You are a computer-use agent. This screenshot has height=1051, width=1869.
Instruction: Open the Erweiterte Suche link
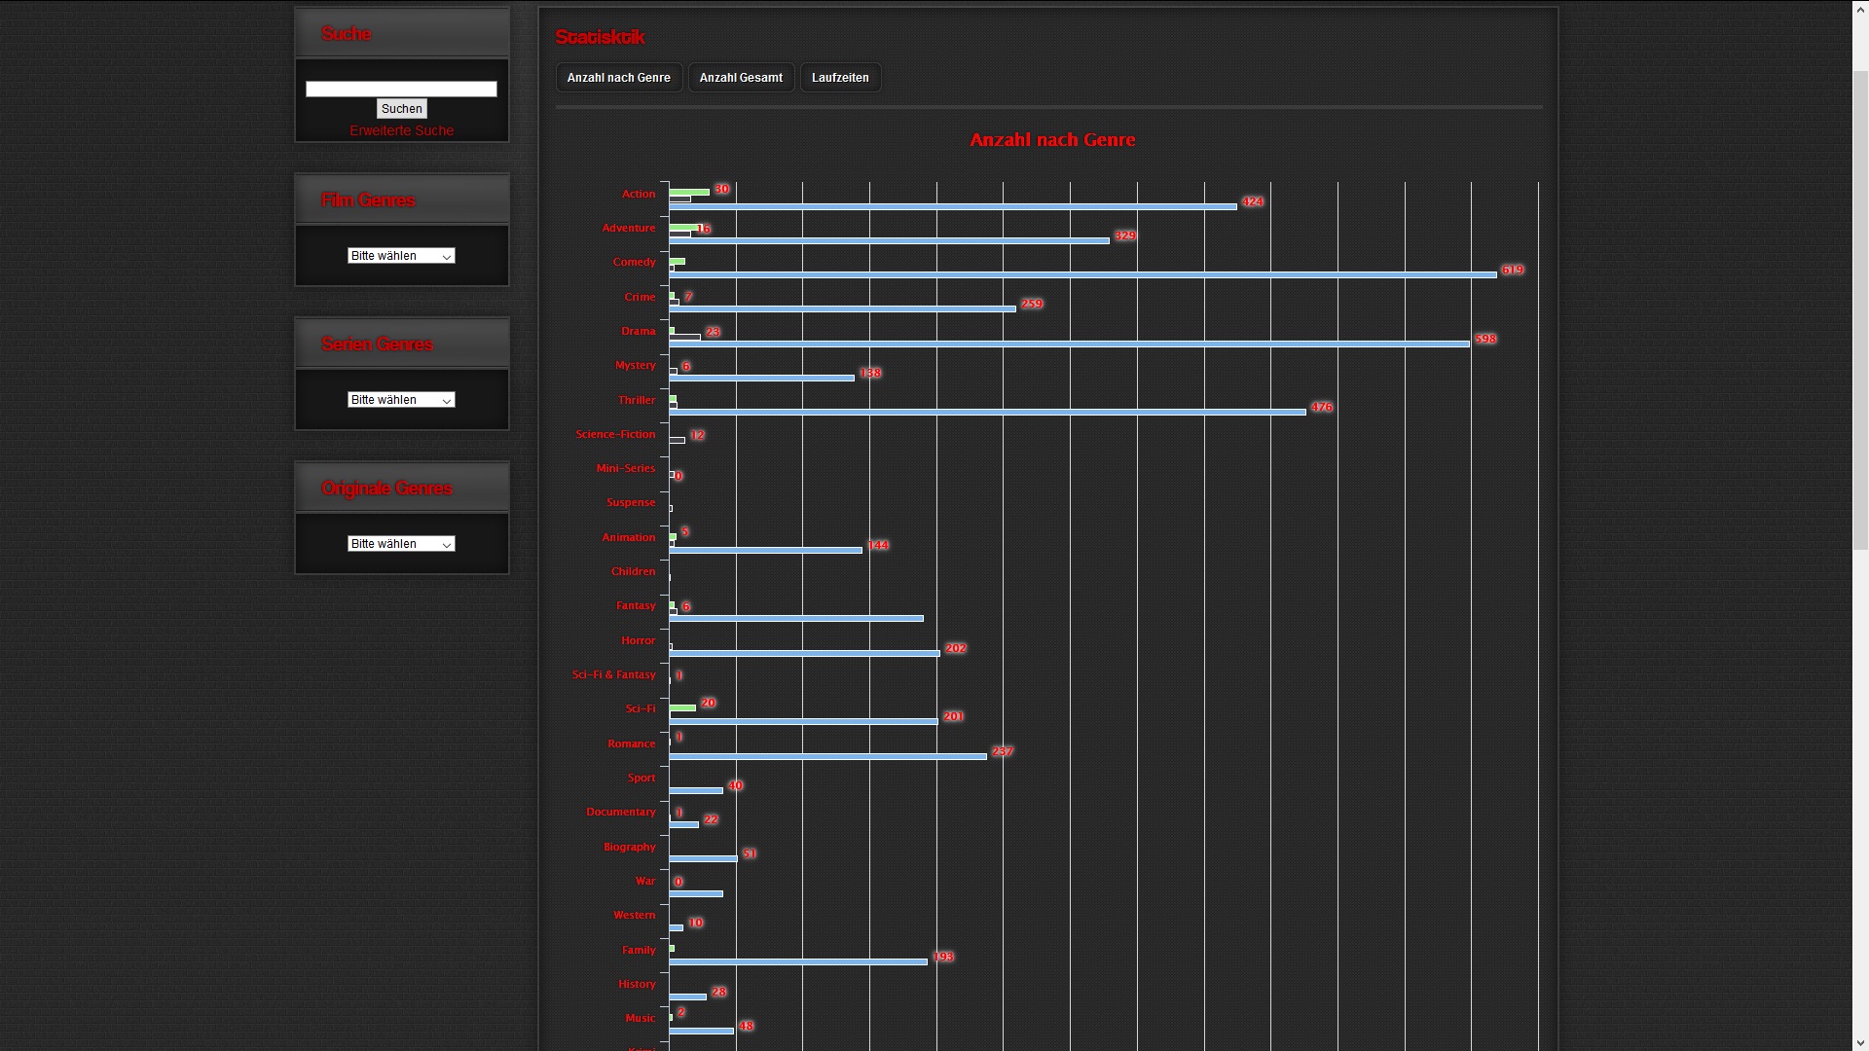coord(401,130)
